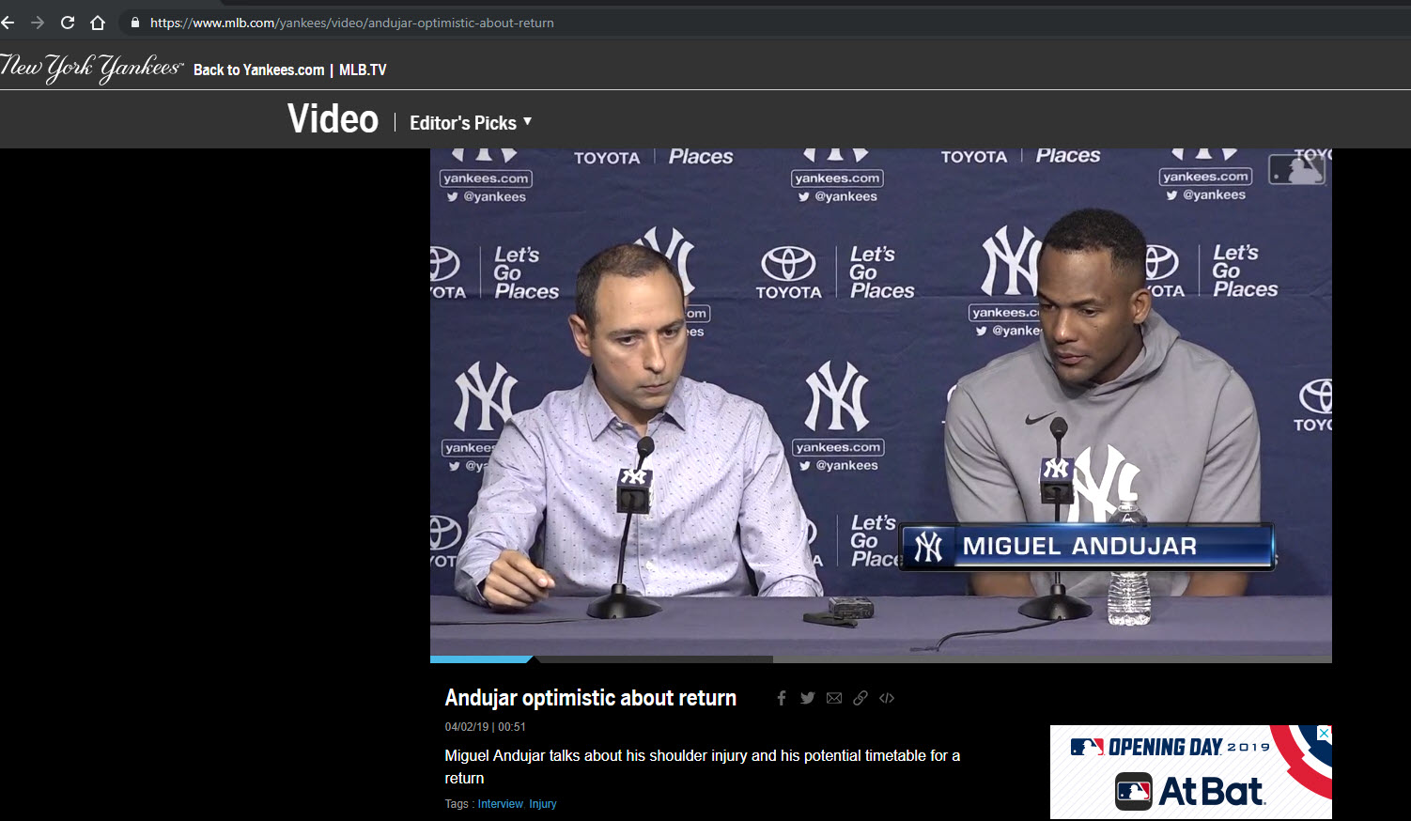
Task: Copy the video link with the chain icon
Action: pyautogui.click(x=861, y=698)
